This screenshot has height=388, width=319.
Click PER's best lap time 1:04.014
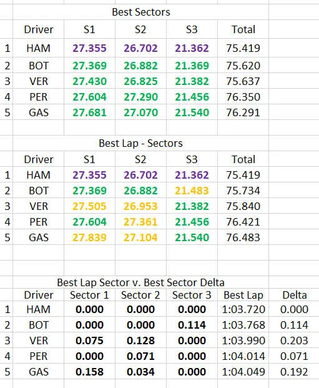(243, 356)
